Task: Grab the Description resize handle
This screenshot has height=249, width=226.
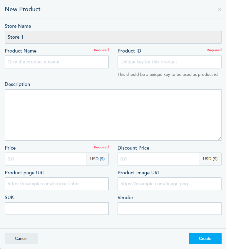Action: pyautogui.click(x=219, y=139)
